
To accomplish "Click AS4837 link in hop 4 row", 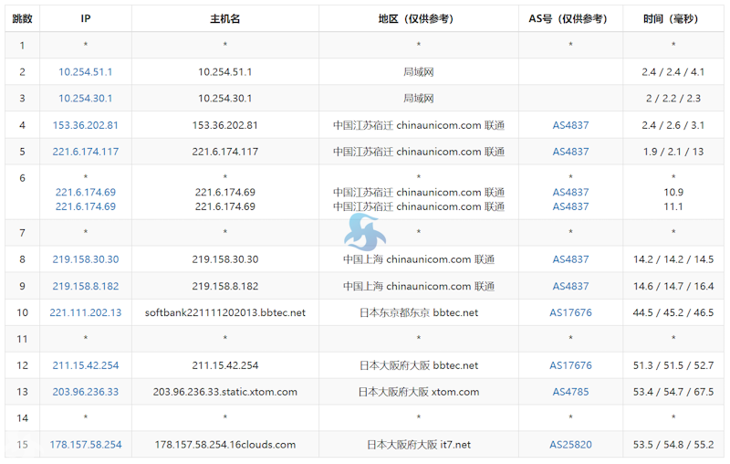I will pyautogui.click(x=570, y=125).
